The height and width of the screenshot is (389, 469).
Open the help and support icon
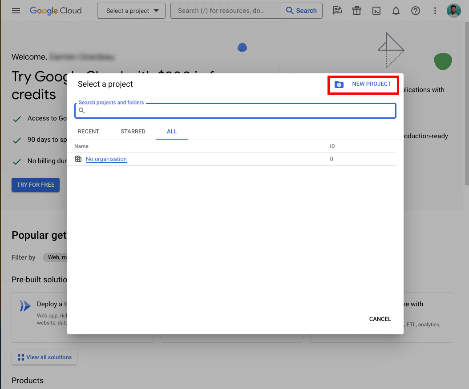click(415, 11)
